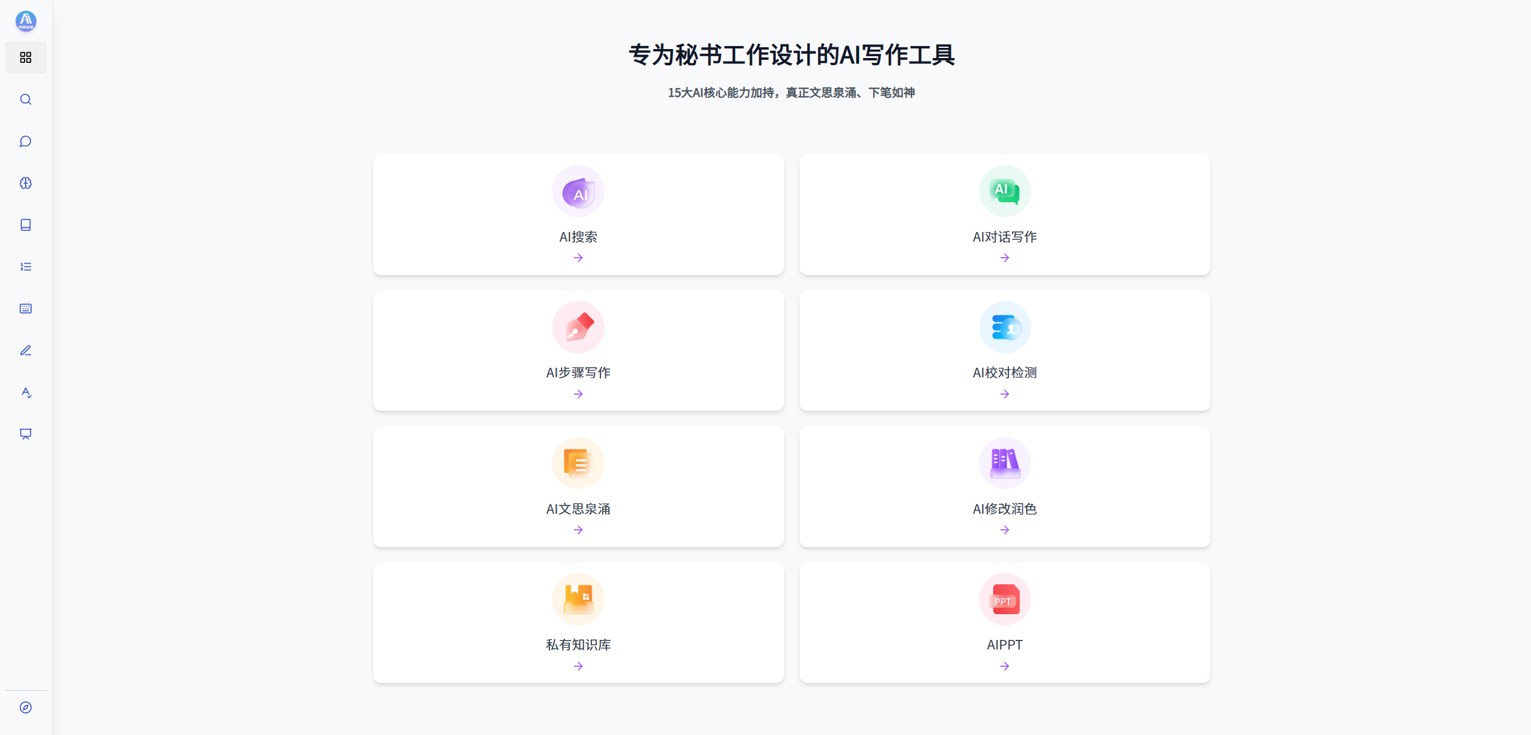Click the yellow 私有知识库 folder icon
This screenshot has width=1531, height=735.
coord(578,599)
